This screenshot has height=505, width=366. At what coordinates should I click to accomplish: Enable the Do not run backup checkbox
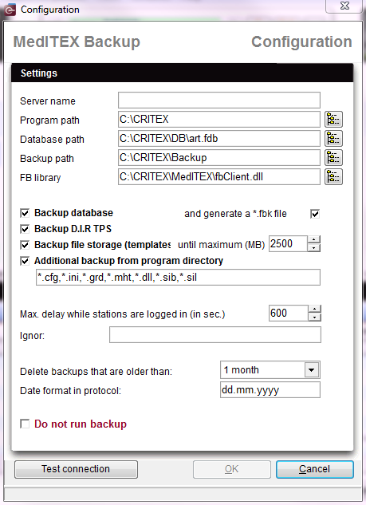(25, 424)
